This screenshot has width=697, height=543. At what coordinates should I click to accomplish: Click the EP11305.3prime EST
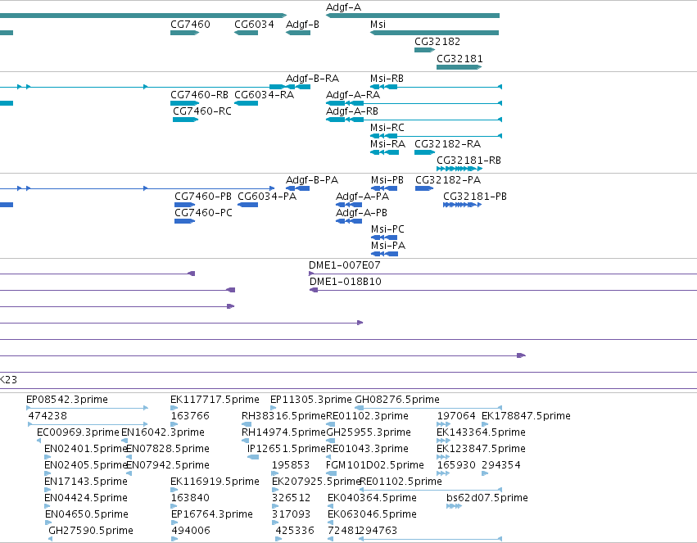click(273, 408)
